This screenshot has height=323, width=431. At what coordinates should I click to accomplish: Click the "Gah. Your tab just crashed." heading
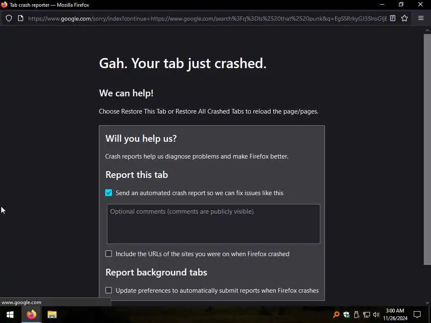click(183, 64)
